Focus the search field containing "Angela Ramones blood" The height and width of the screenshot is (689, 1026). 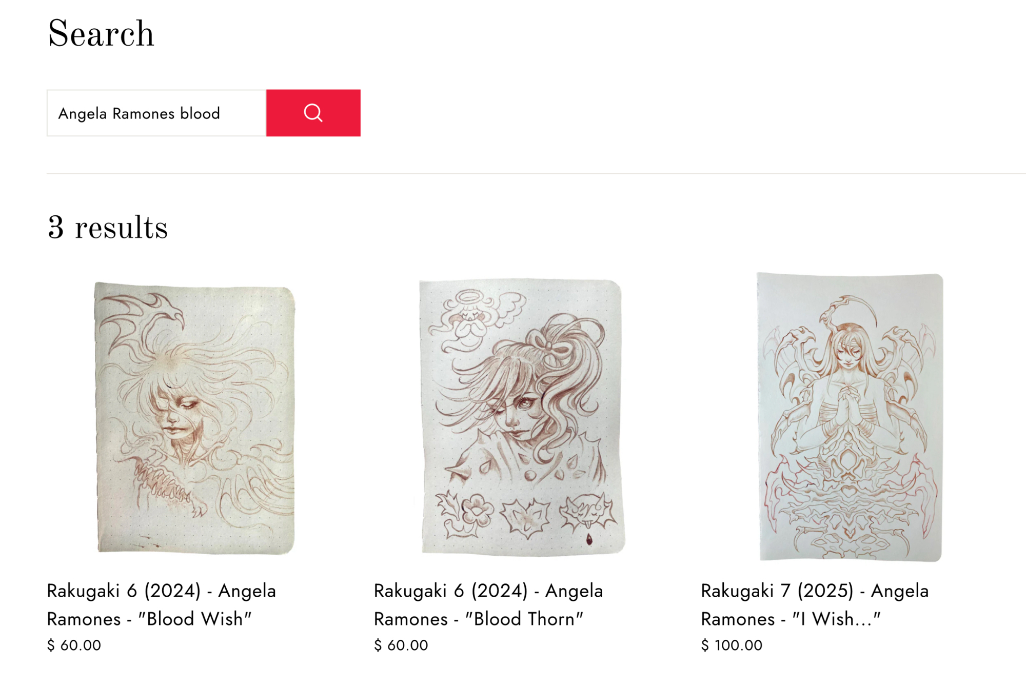(x=156, y=113)
